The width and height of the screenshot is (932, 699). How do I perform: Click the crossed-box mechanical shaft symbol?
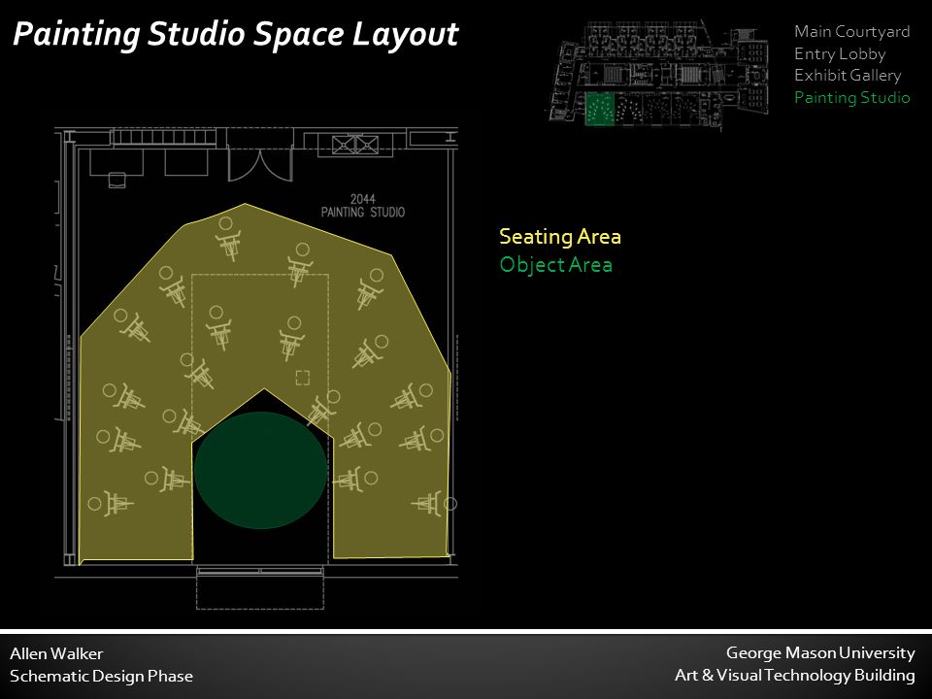355,145
